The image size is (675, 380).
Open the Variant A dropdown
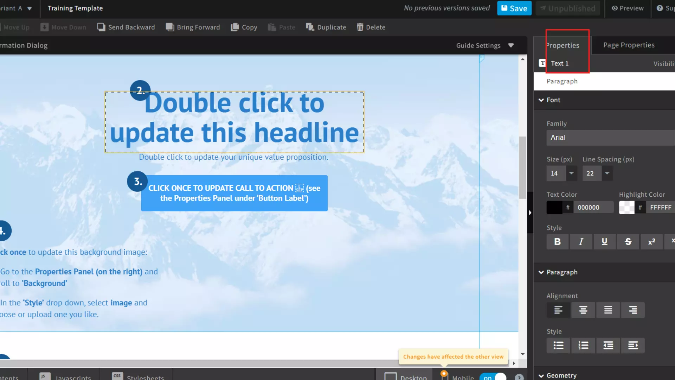[x=30, y=8]
